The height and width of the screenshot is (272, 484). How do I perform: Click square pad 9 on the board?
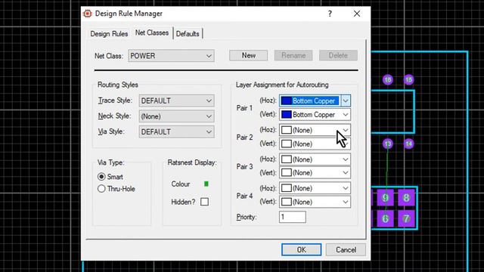click(x=385, y=197)
